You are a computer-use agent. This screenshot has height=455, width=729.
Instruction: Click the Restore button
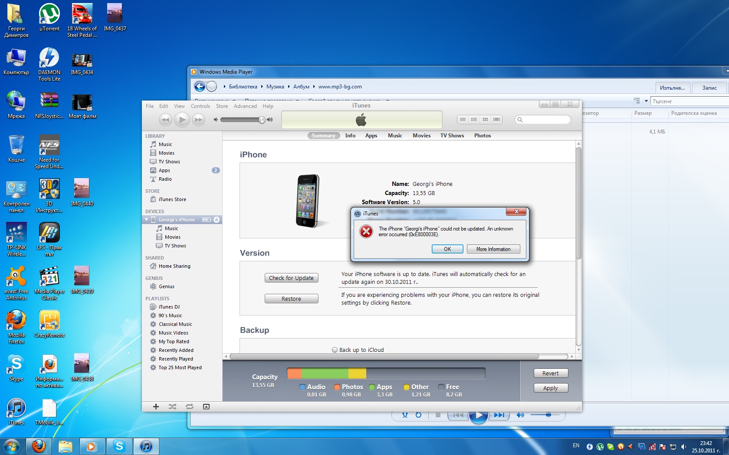pos(291,299)
